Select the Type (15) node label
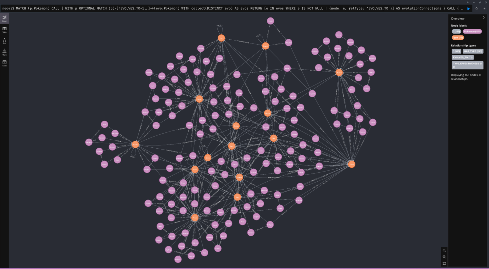Viewport: 489px width, 269px height. point(457,37)
